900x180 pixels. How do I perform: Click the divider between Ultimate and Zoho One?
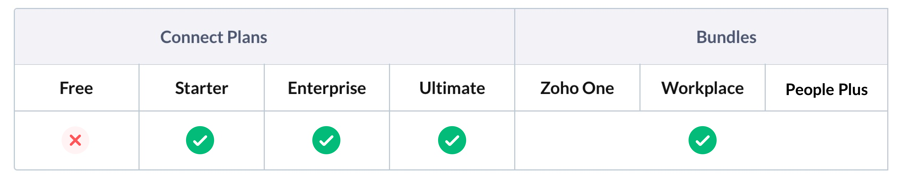coord(515,88)
